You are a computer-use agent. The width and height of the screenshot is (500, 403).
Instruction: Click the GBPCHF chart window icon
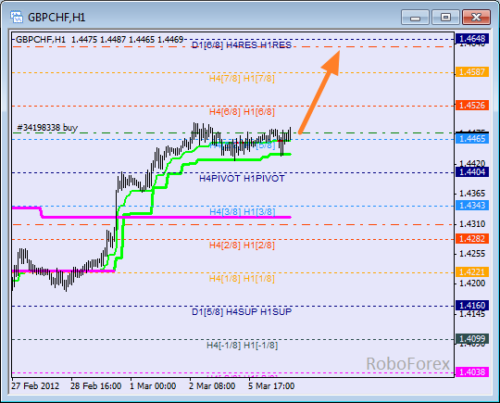[17, 18]
